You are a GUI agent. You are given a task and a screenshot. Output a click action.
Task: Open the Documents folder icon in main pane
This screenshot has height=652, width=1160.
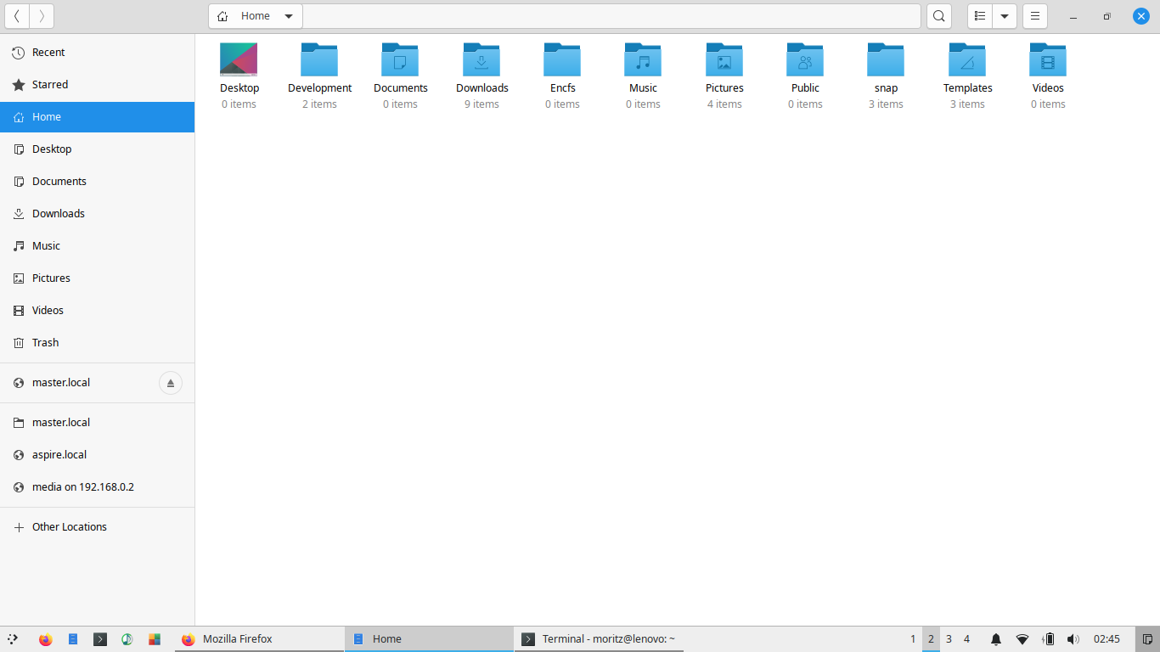tap(400, 59)
